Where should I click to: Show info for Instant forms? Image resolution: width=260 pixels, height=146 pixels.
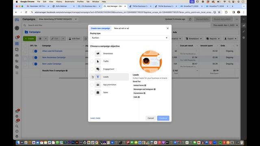coord(145,86)
